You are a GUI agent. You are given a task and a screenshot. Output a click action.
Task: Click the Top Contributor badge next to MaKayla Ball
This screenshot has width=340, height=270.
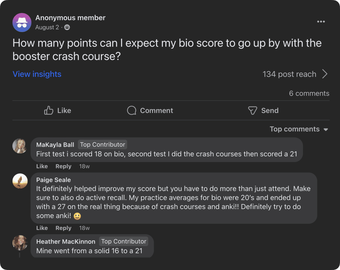point(103,144)
